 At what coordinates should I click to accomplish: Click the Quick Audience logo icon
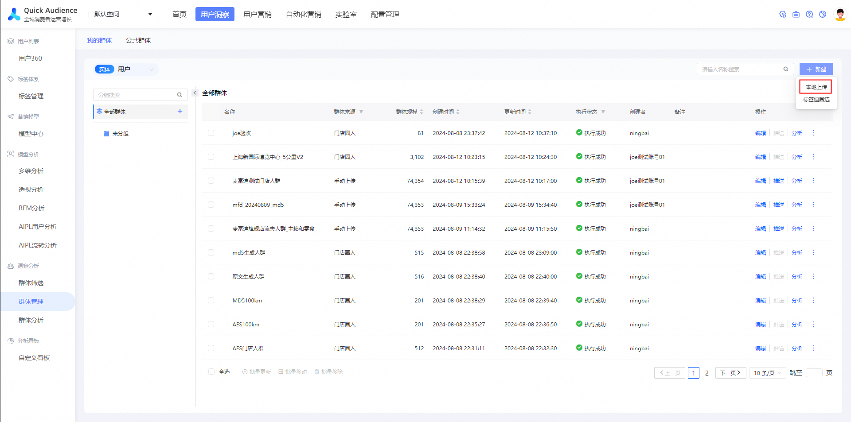pyautogui.click(x=14, y=14)
